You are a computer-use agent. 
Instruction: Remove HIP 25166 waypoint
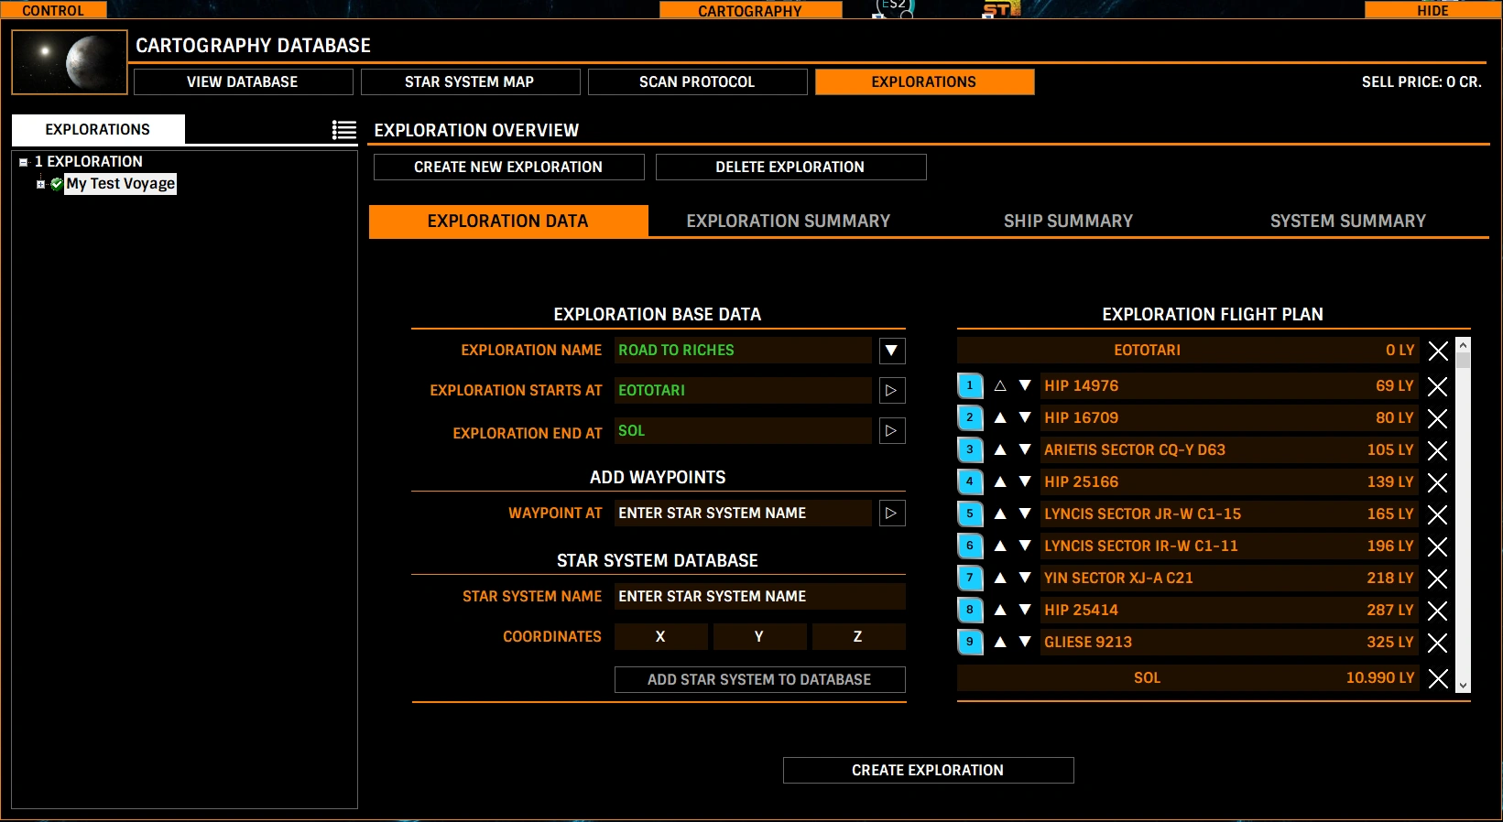[1438, 482]
